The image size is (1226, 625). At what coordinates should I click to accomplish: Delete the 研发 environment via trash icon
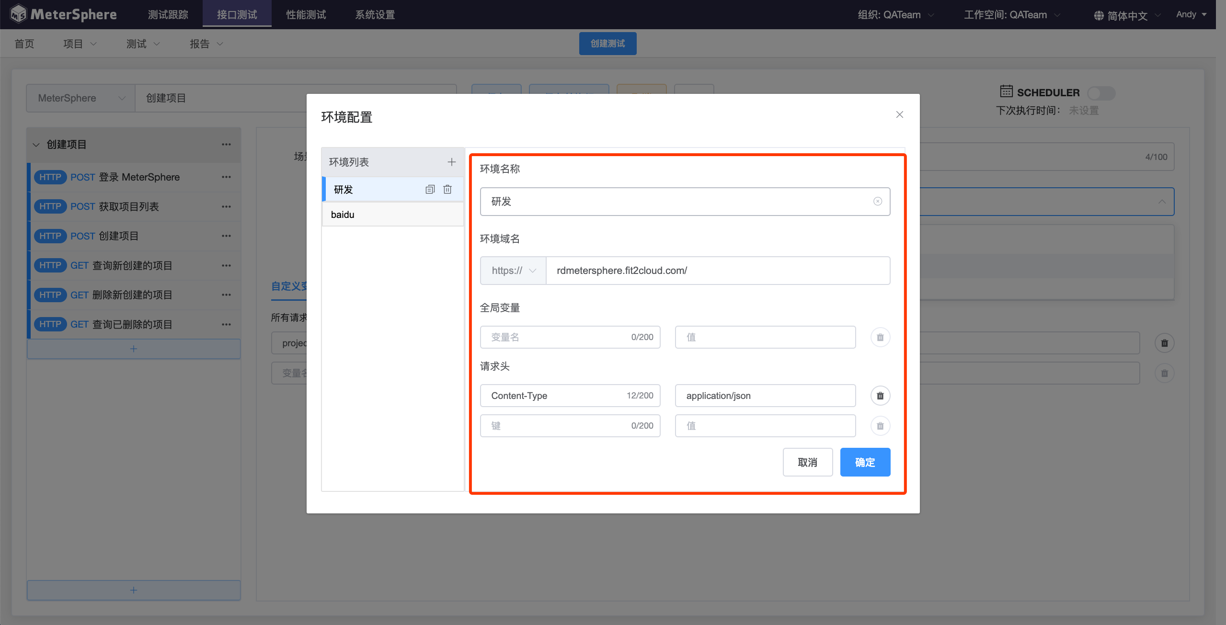tap(447, 189)
